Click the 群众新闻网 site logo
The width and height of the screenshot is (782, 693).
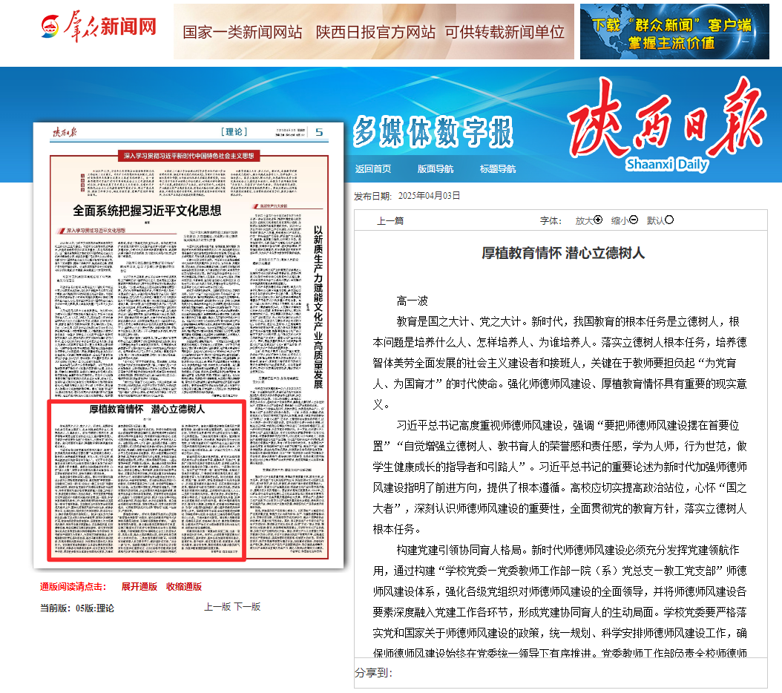click(99, 27)
